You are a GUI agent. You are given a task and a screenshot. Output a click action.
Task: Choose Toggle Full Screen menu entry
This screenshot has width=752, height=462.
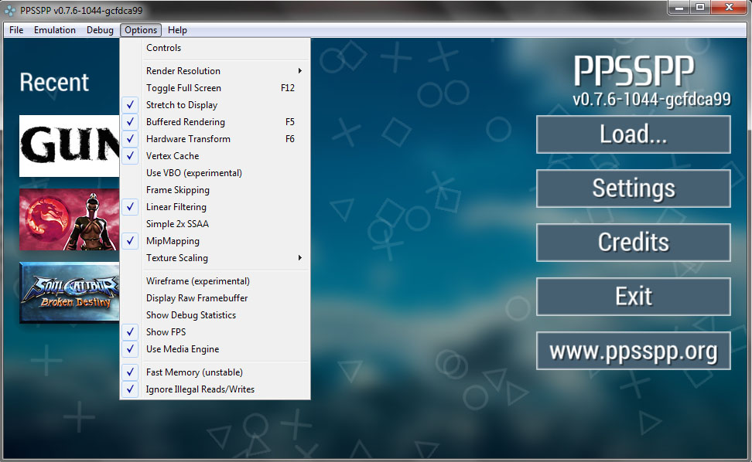184,88
